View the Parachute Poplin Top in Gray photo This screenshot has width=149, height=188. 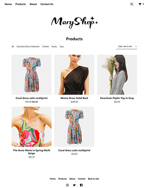(117, 75)
